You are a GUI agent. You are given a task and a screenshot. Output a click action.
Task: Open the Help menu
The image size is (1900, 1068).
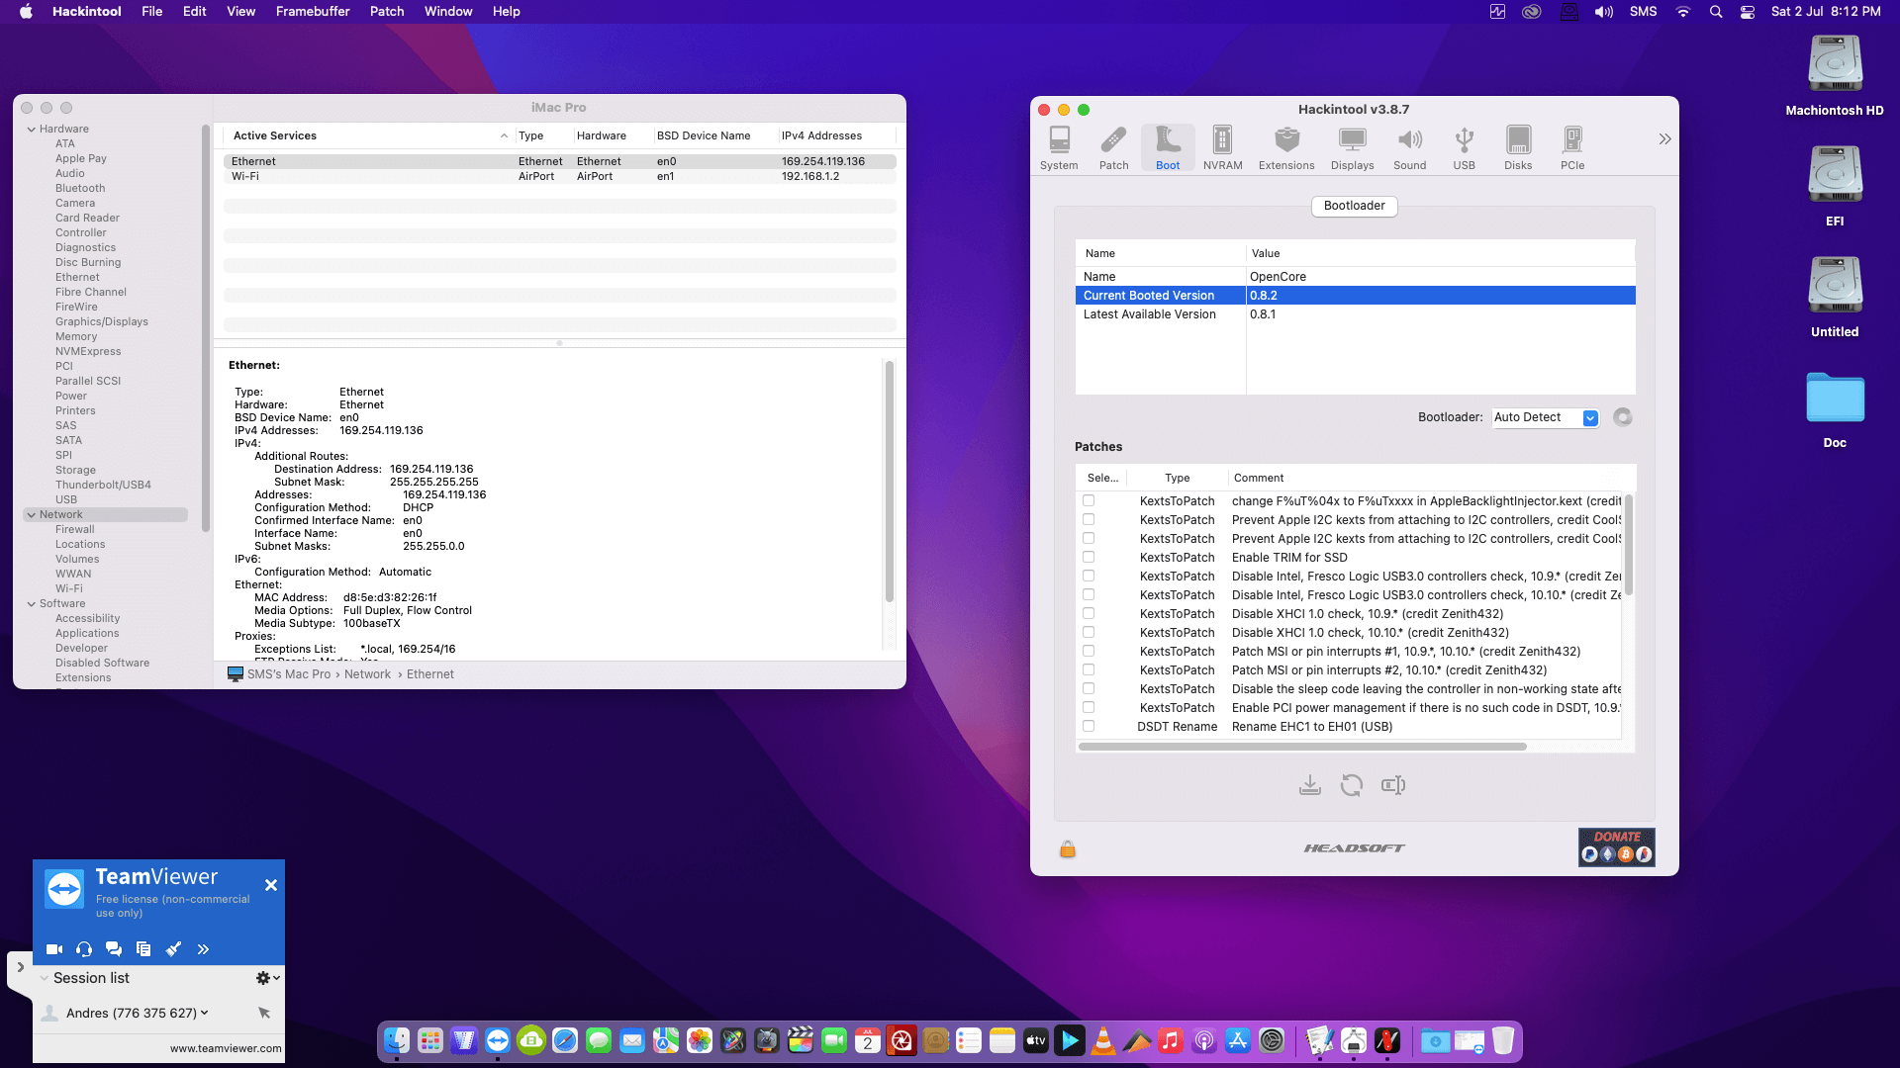point(506,12)
